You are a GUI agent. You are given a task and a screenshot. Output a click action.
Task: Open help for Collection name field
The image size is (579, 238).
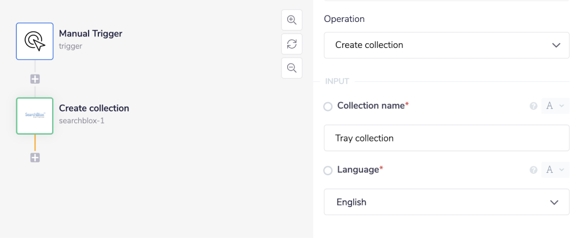pos(534,106)
